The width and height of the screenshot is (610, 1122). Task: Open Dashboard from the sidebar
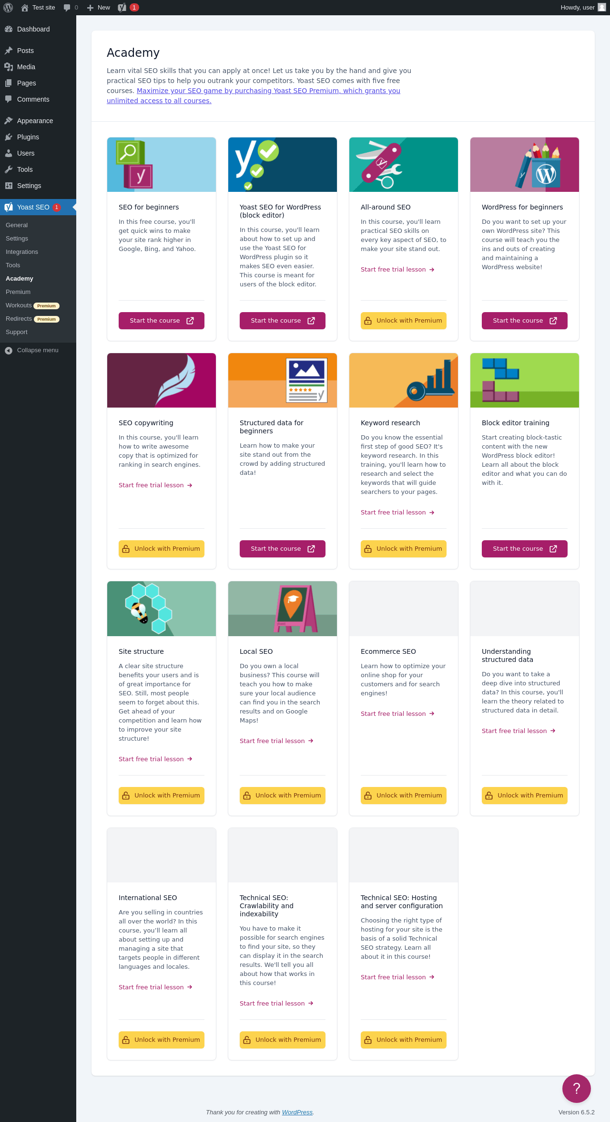coord(38,29)
